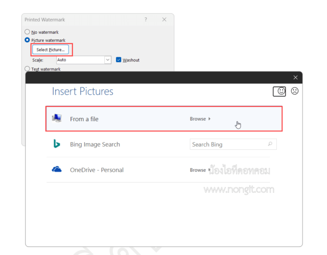This screenshot has width=327, height=255.
Task: Click the Printed Watermark title text
Action: pos(45,19)
